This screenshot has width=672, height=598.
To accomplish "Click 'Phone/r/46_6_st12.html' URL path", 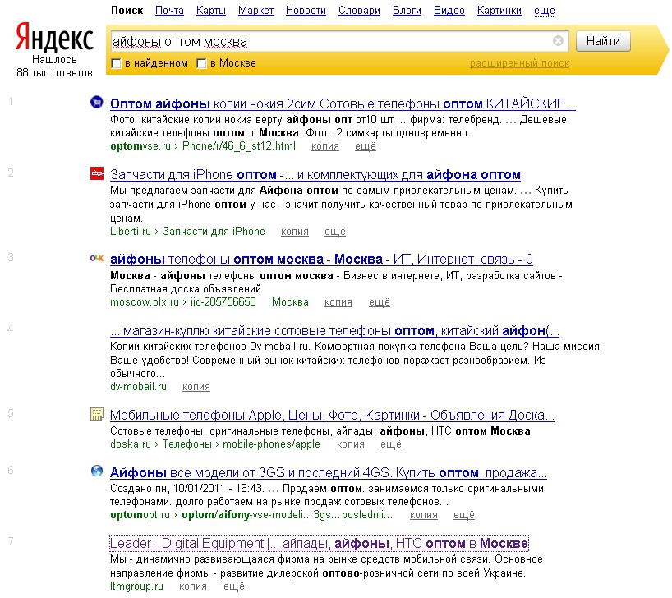I will [x=239, y=146].
